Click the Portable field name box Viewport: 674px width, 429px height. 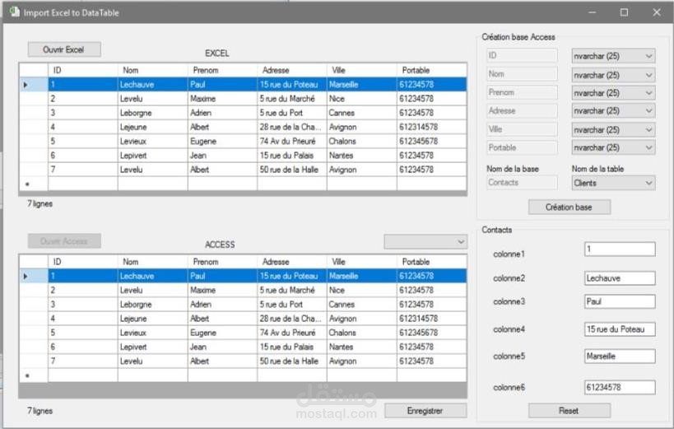pyautogui.click(x=523, y=147)
